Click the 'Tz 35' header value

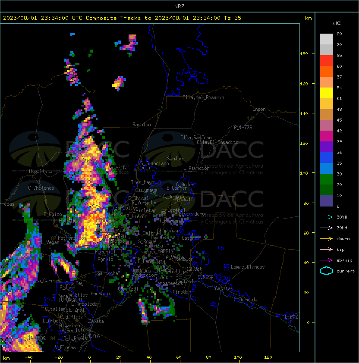233,18
